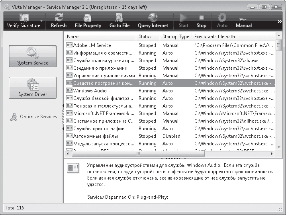Open the Verify Signature dropdown arrow

41,21
